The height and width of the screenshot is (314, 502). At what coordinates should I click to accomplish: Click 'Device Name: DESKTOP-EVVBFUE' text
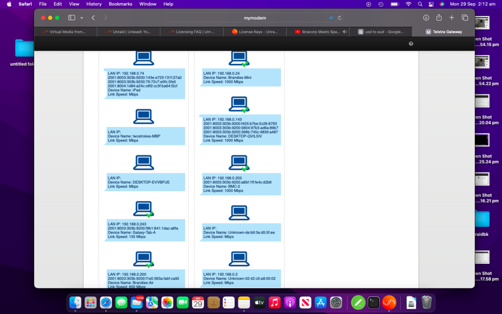[139, 182]
